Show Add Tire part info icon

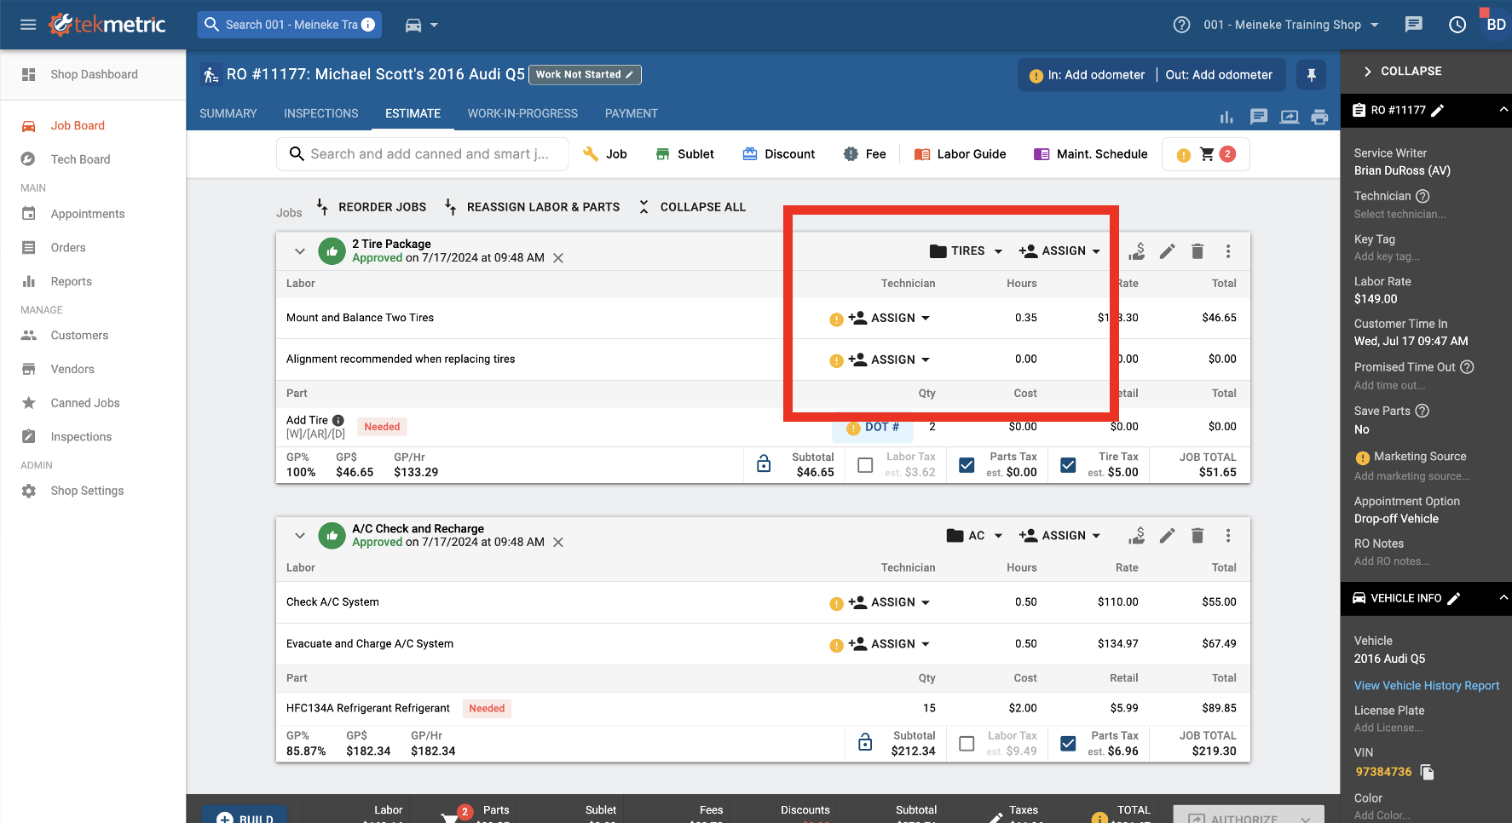[338, 420]
